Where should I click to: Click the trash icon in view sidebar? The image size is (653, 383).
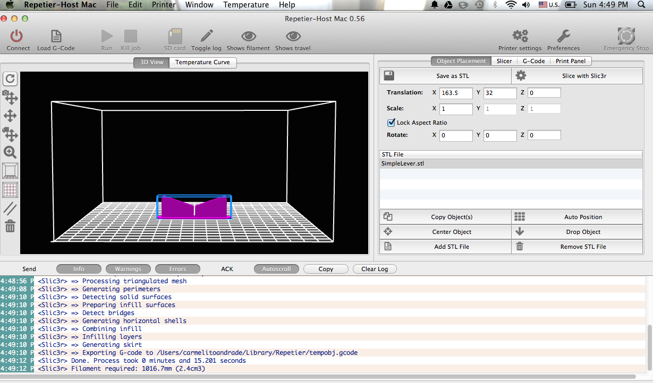pos(10,227)
